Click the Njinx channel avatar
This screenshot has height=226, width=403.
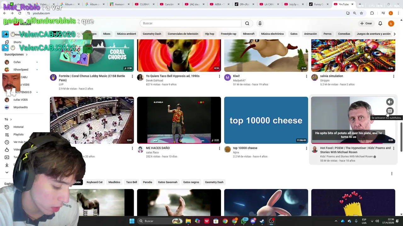[x=227, y=149]
